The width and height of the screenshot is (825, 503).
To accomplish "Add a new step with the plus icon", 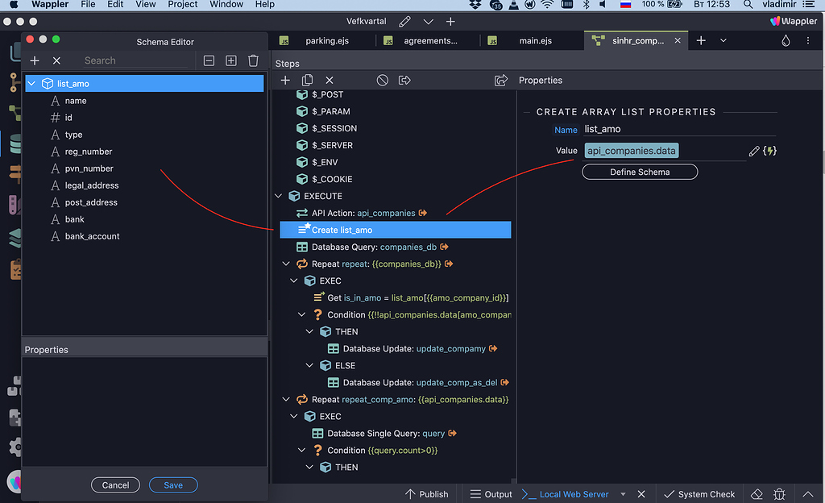I will (x=285, y=80).
